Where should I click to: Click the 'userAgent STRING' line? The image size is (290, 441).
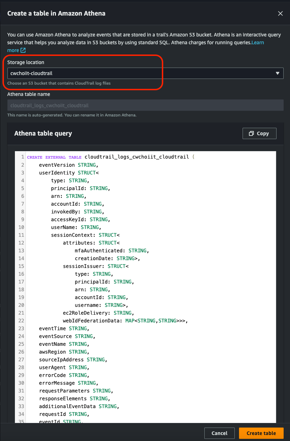64,367
